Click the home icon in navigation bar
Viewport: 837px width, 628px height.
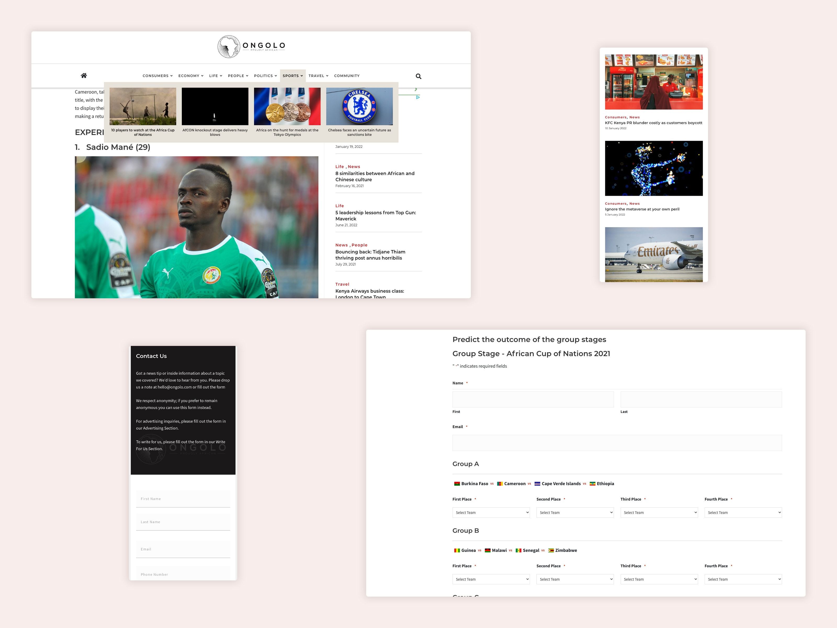pos(84,76)
